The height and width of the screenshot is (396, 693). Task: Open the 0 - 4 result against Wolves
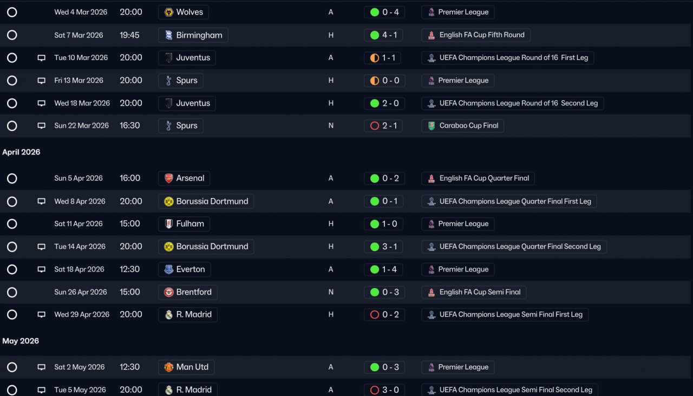pos(384,12)
